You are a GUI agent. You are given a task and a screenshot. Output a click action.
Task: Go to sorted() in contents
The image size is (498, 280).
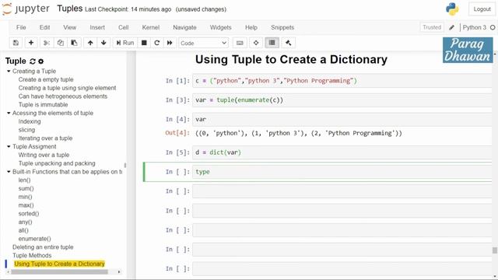(29, 214)
